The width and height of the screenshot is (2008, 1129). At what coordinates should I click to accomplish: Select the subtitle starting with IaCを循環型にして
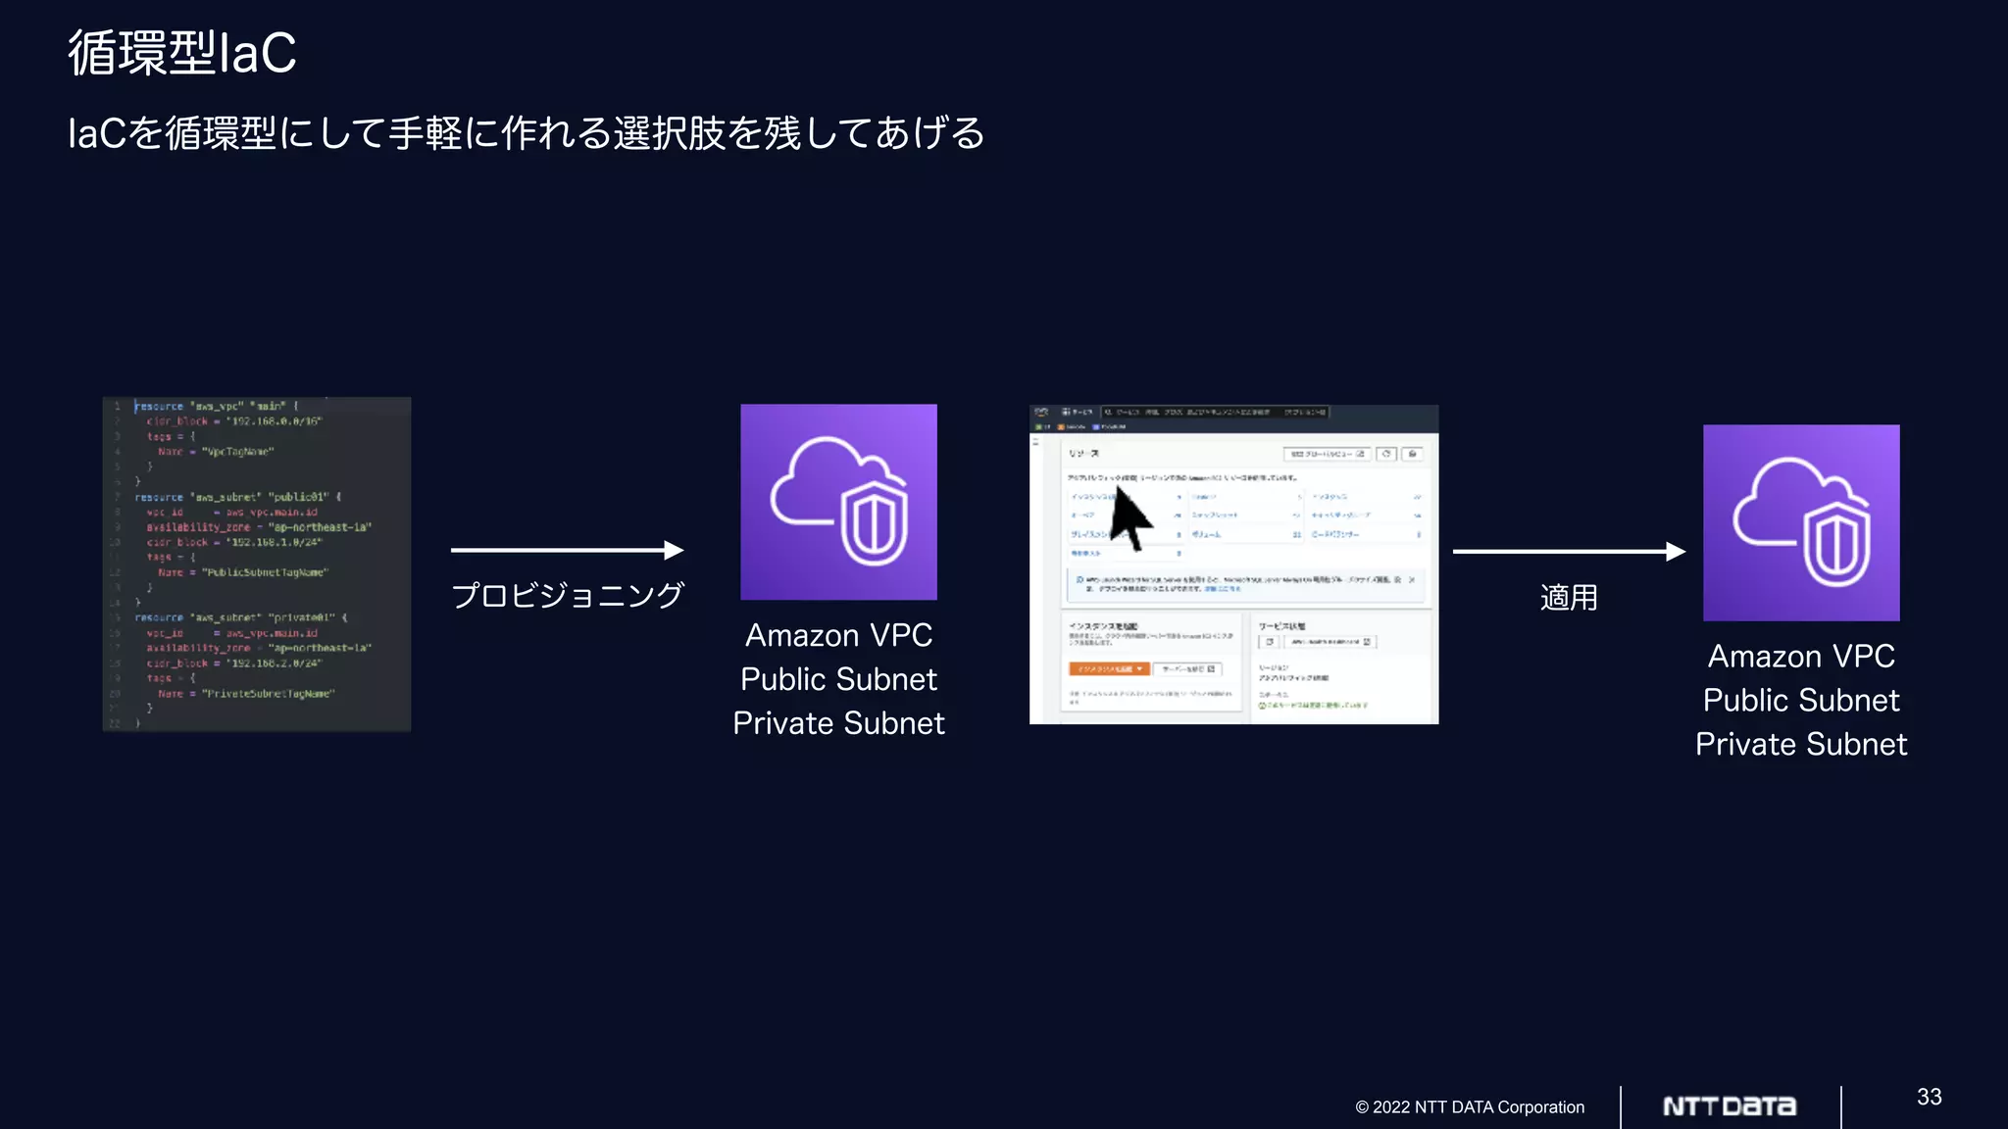pyautogui.click(x=526, y=133)
